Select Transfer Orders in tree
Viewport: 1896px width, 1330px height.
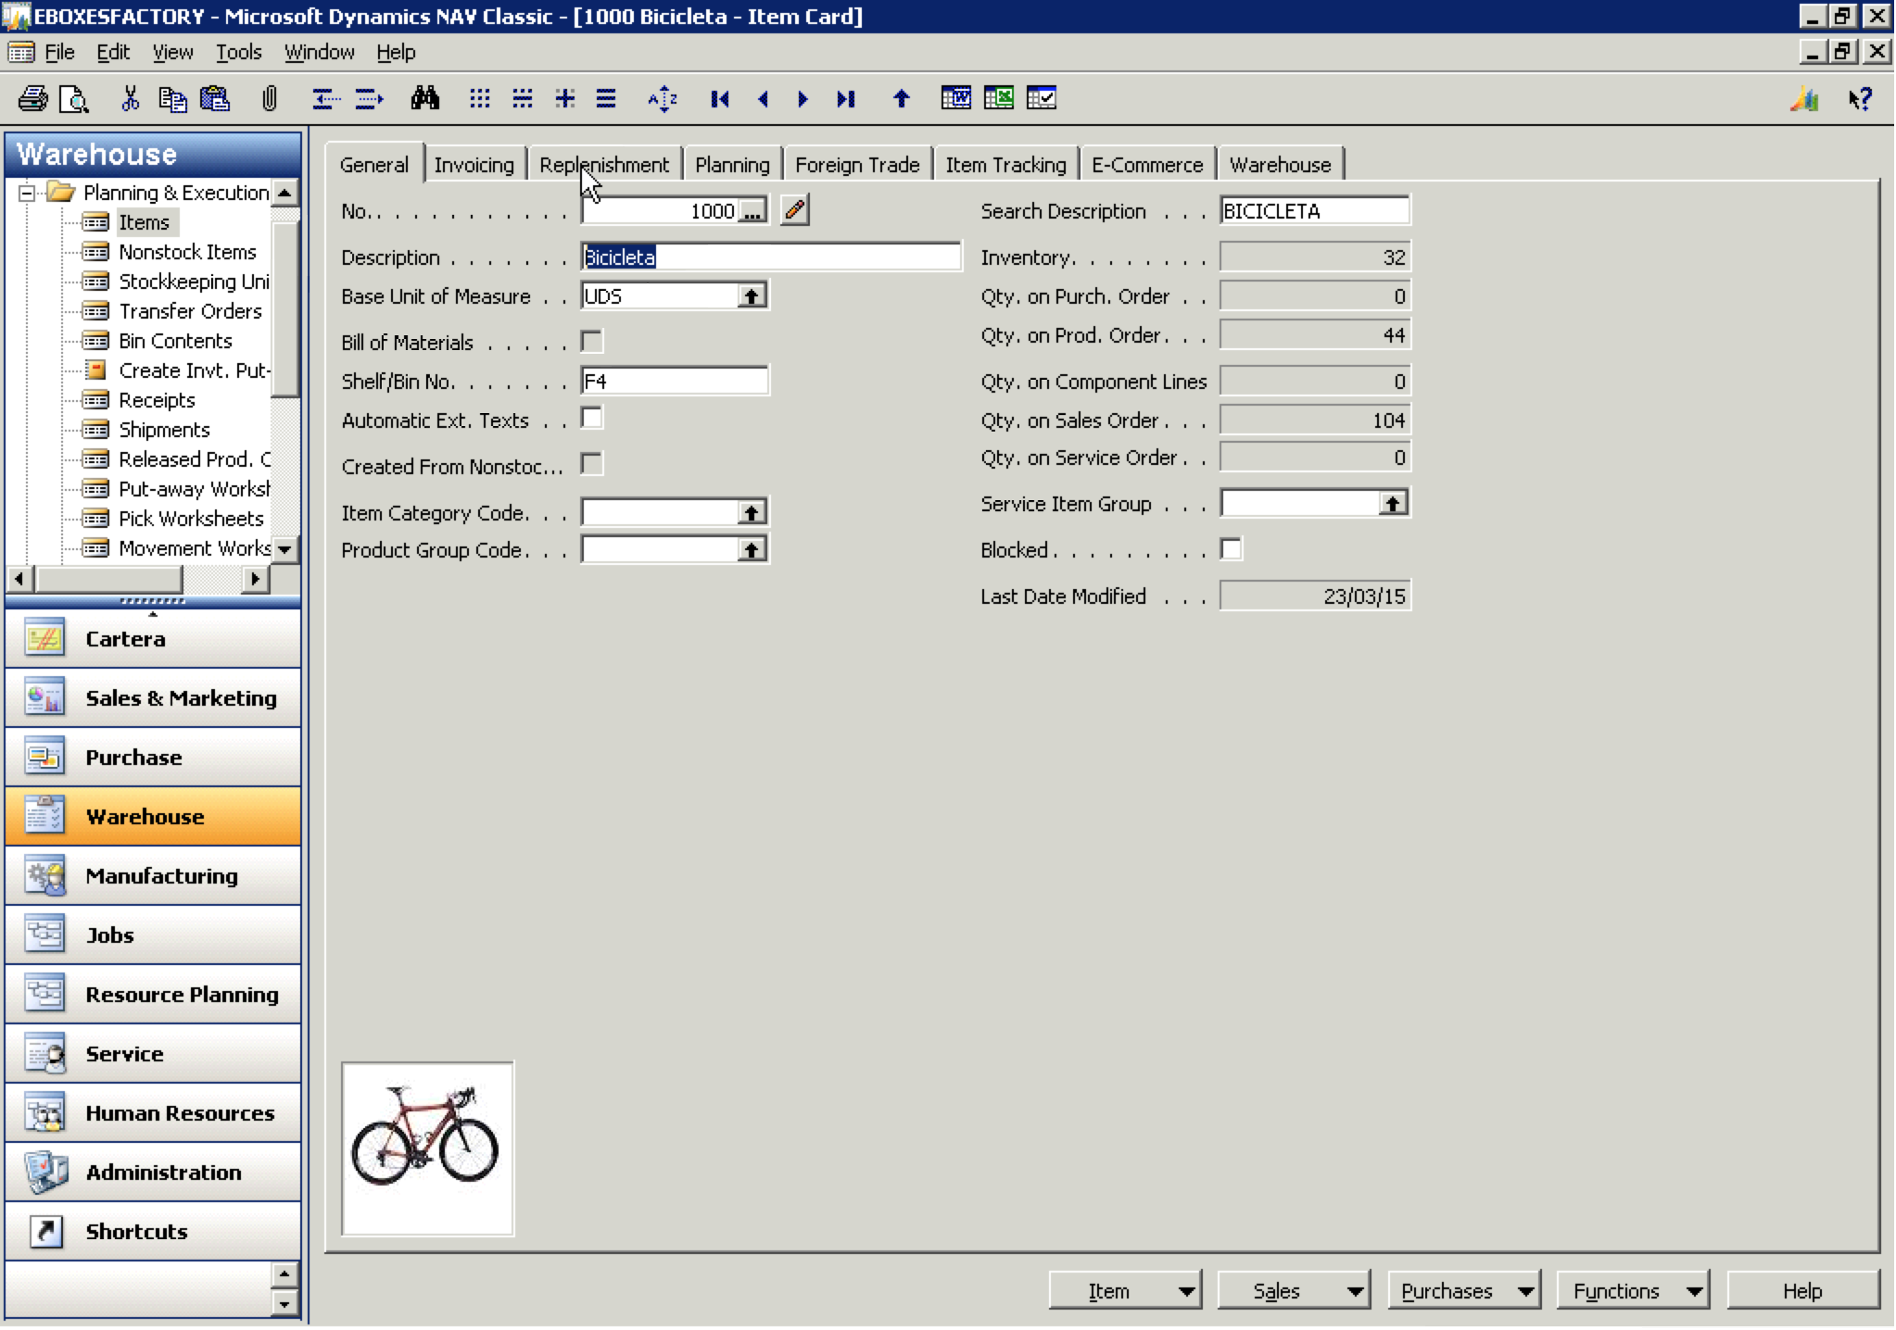[190, 311]
